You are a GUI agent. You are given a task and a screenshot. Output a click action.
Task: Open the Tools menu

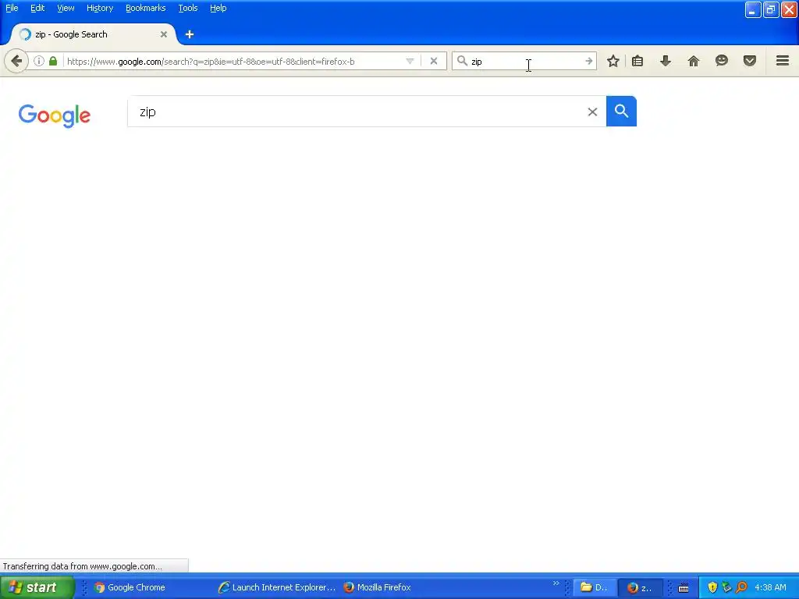[188, 8]
